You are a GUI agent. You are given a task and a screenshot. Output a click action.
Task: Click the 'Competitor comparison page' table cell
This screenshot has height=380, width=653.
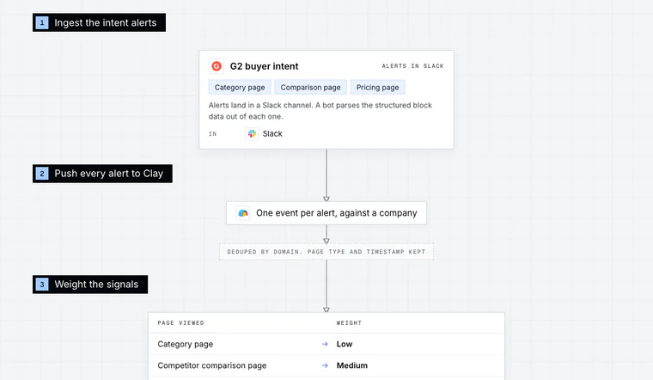[212, 365]
